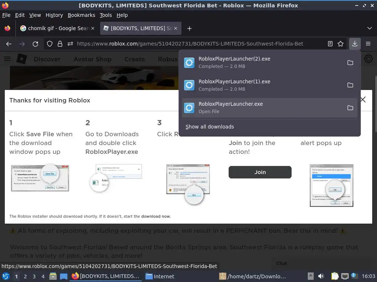Switch to workspace 2
This screenshot has width=377, height=282.
[25, 276]
